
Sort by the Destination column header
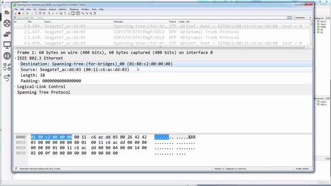(x=118, y=22)
